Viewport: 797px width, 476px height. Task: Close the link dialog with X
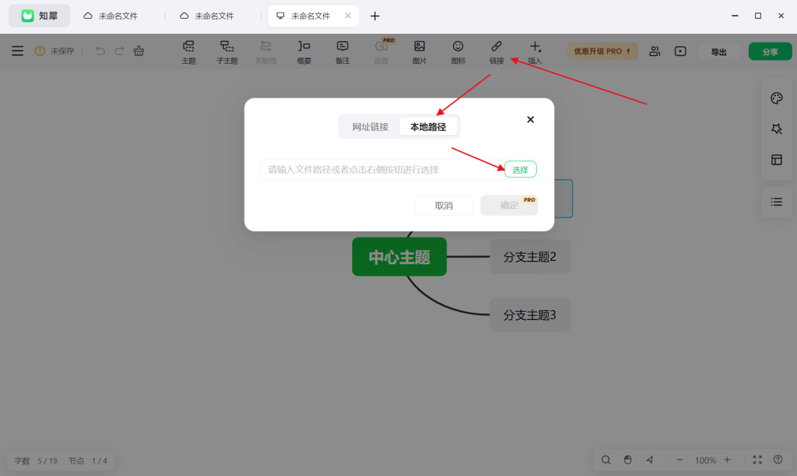[531, 119]
